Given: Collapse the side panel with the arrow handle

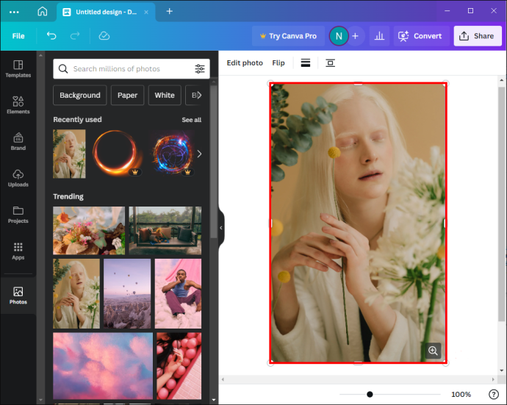Looking at the screenshot, I should tap(221, 228).
